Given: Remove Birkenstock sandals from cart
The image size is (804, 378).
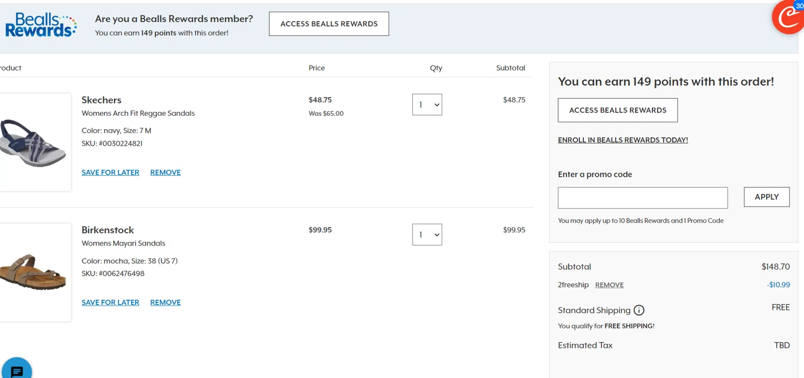Looking at the screenshot, I should 165,302.
